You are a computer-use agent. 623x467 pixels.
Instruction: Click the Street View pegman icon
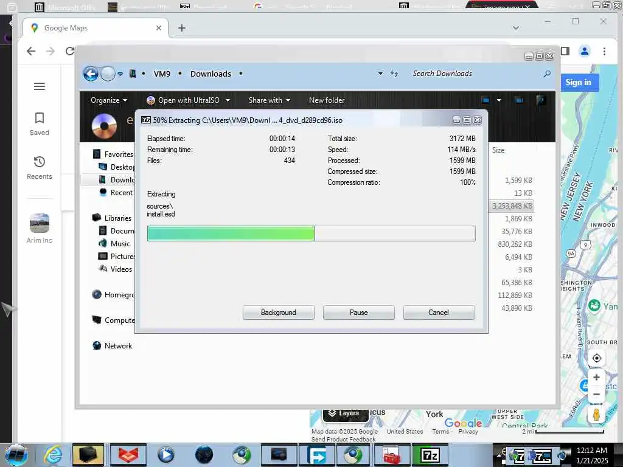coord(596,414)
